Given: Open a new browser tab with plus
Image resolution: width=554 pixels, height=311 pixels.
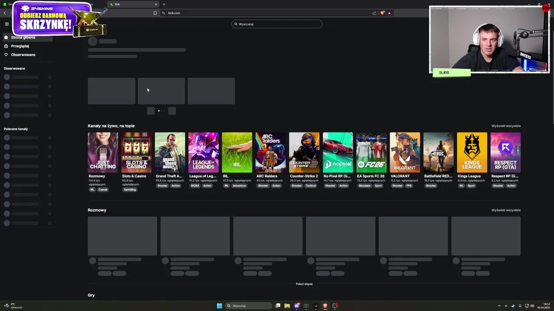Looking at the screenshot, I should point(164,4).
